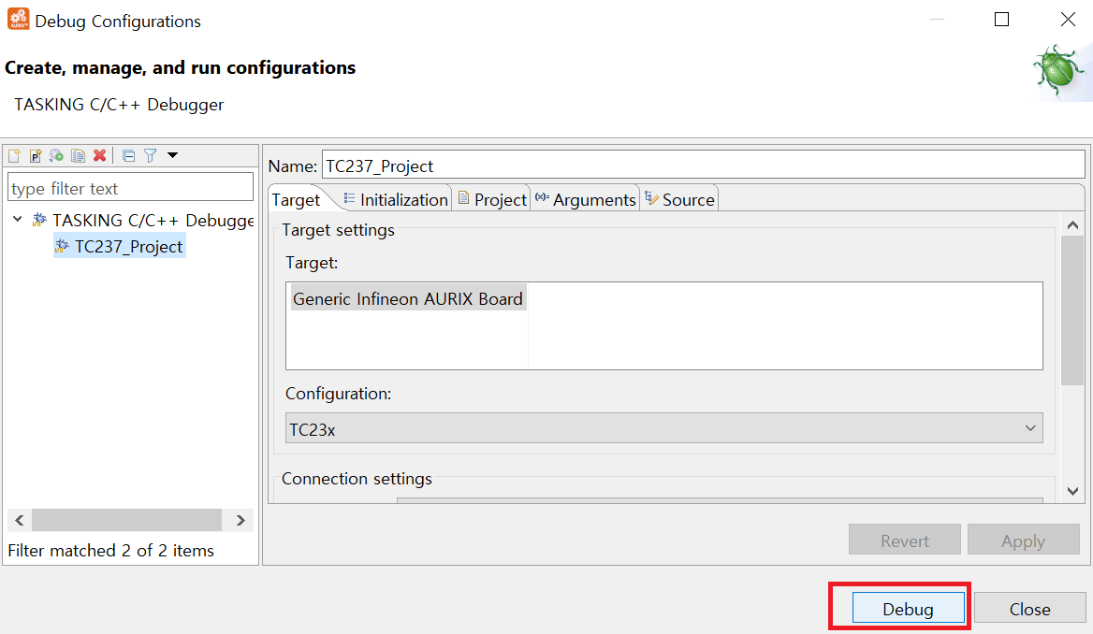Click the Revert button
The height and width of the screenshot is (634, 1093).
(904, 540)
